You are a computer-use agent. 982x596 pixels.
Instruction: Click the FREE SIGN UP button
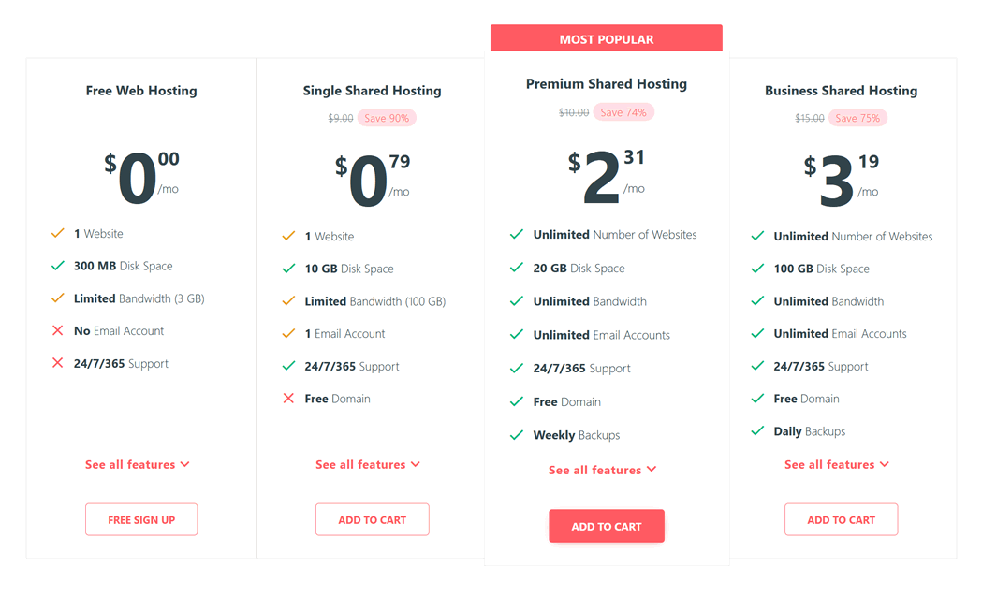tap(141, 519)
